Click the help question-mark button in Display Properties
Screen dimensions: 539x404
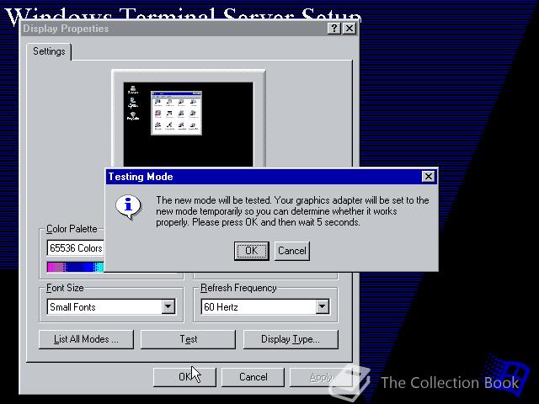tap(334, 28)
